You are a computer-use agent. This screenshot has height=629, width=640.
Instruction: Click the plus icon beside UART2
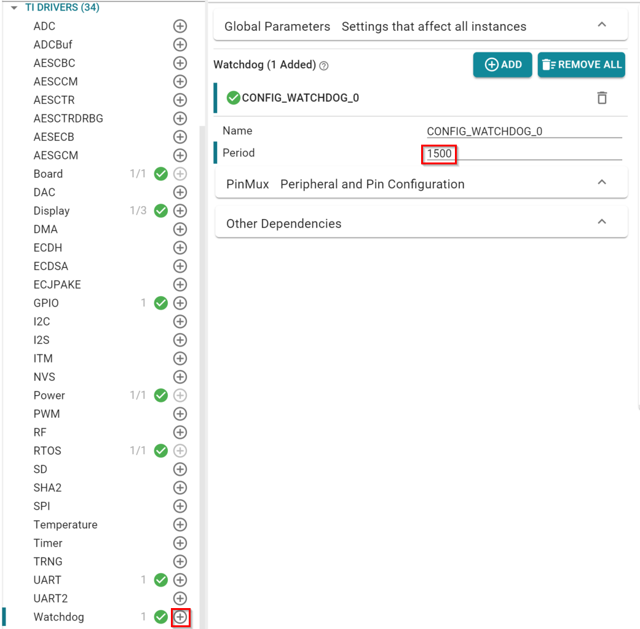tap(180, 598)
